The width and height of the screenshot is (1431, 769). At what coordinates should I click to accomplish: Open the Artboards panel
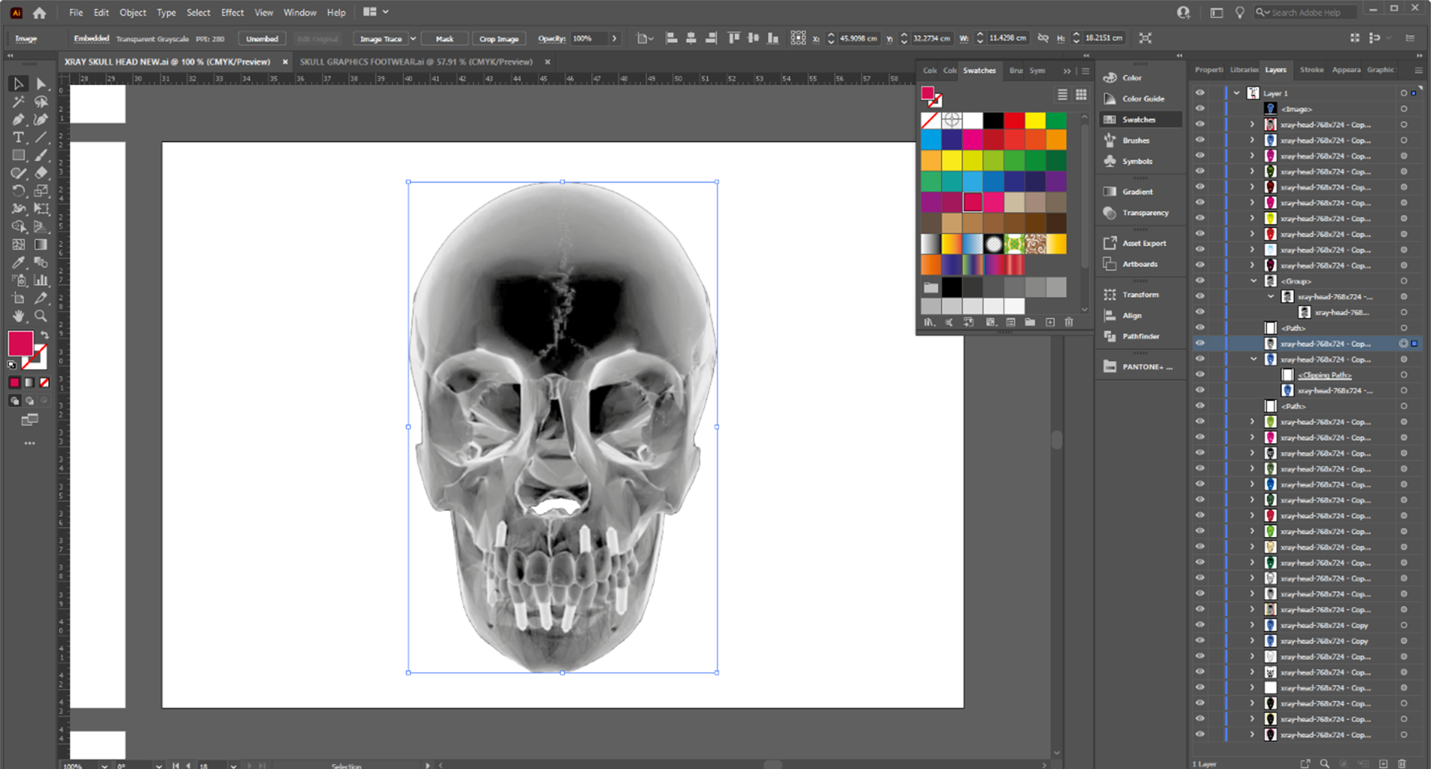pyautogui.click(x=1140, y=263)
